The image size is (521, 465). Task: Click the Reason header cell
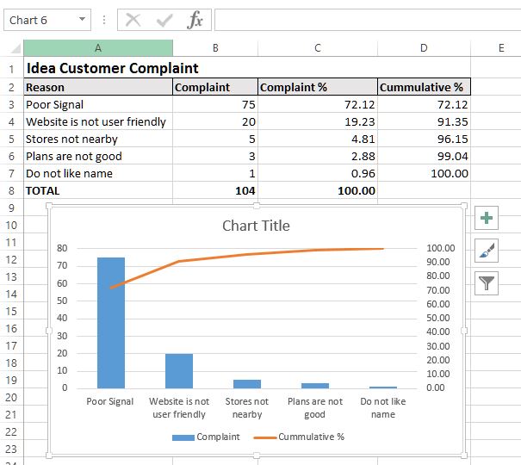98,87
